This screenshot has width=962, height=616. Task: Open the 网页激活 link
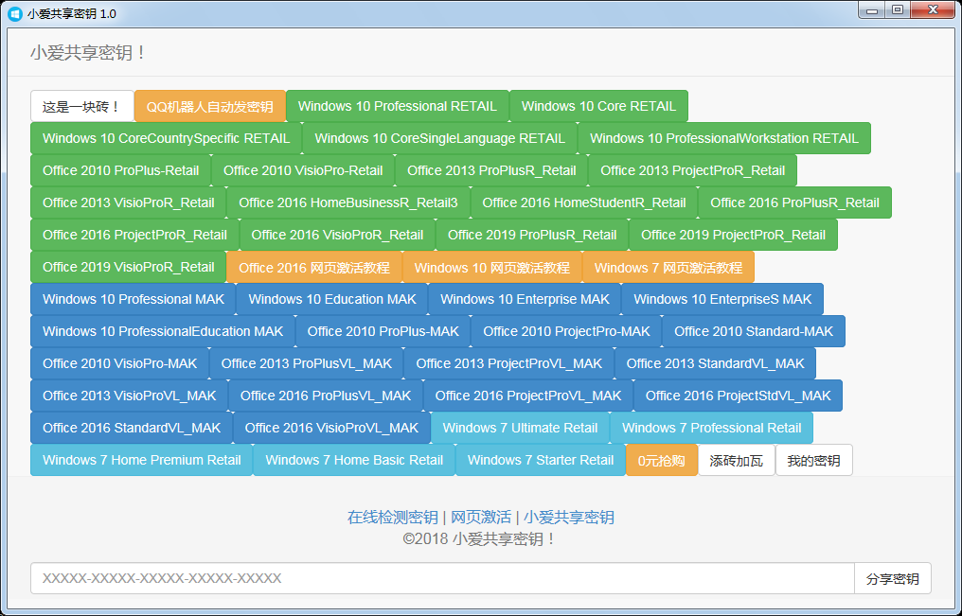tap(480, 517)
